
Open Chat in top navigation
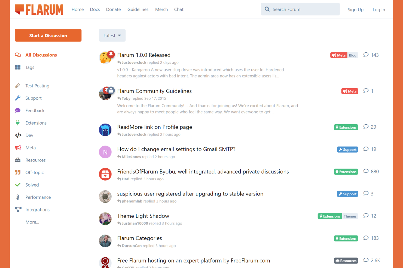[x=179, y=9]
